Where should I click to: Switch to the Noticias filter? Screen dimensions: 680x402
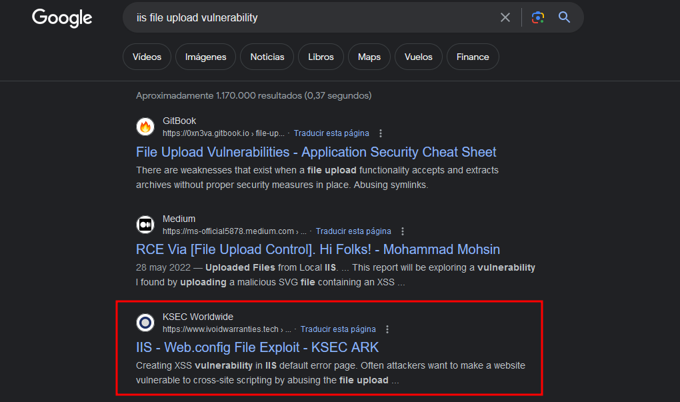tap(267, 57)
